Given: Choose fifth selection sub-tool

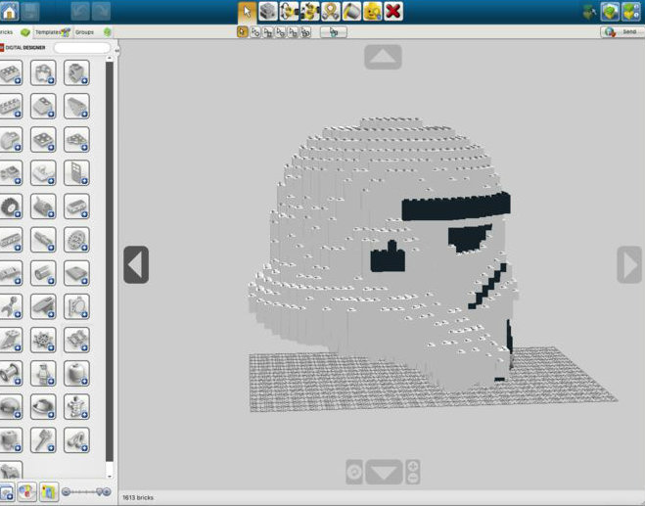Looking at the screenshot, I should click(293, 31).
